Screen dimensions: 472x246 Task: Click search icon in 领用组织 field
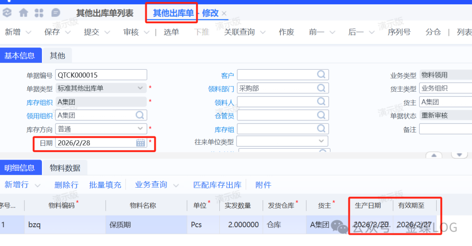tap(140, 115)
